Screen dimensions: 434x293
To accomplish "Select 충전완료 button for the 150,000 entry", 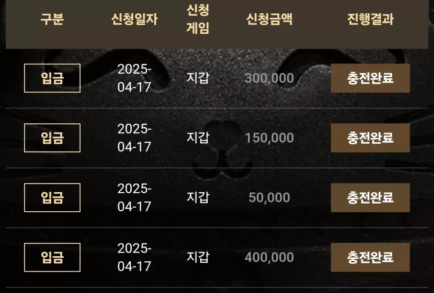I will [x=370, y=138].
